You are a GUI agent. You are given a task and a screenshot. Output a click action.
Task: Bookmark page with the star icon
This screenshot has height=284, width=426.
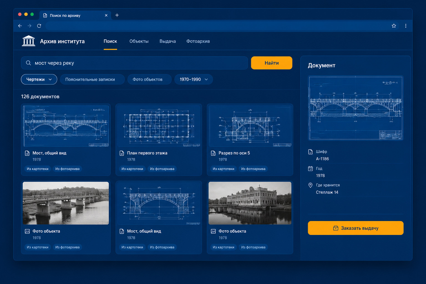pos(394,26)
